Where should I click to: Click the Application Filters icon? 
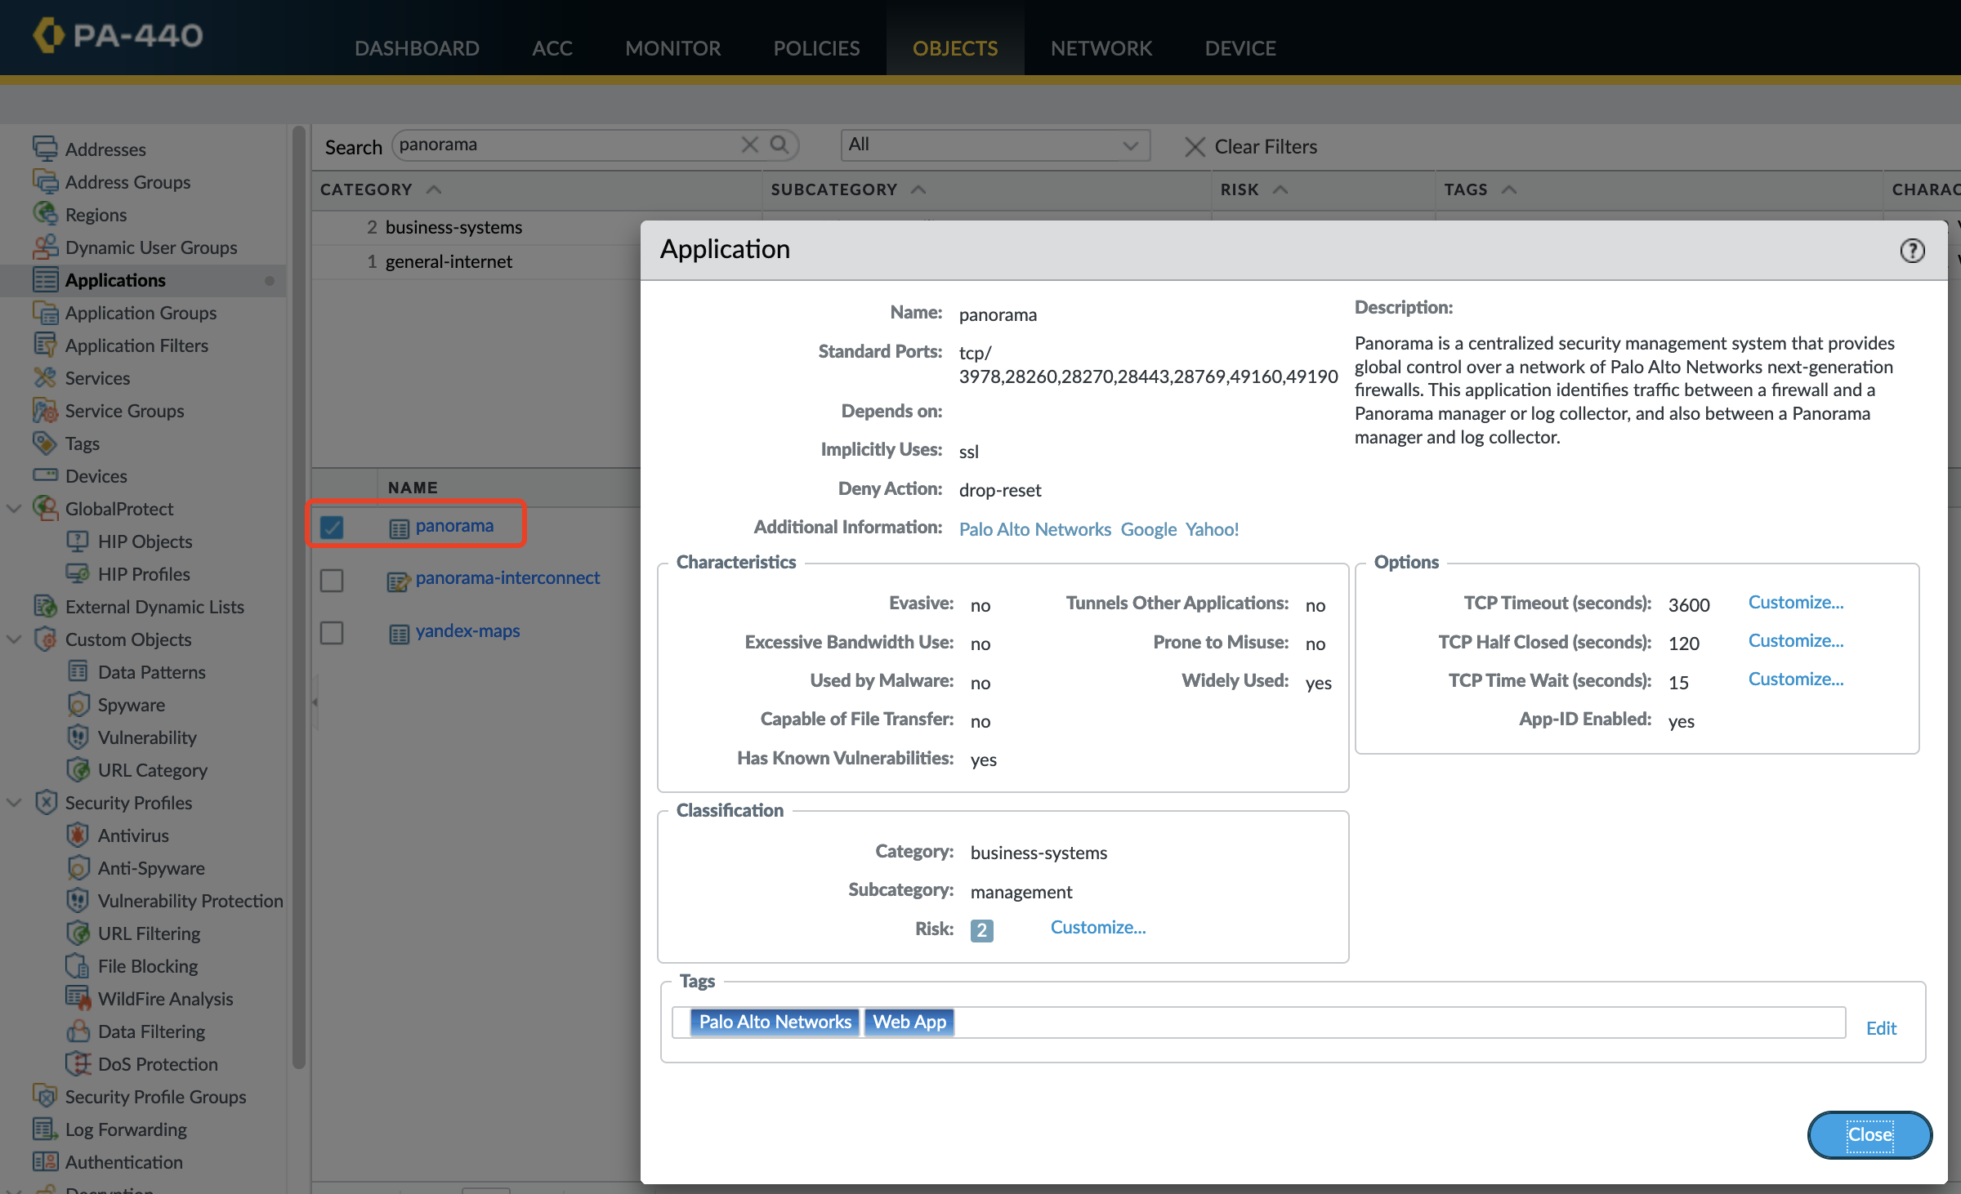45,345
